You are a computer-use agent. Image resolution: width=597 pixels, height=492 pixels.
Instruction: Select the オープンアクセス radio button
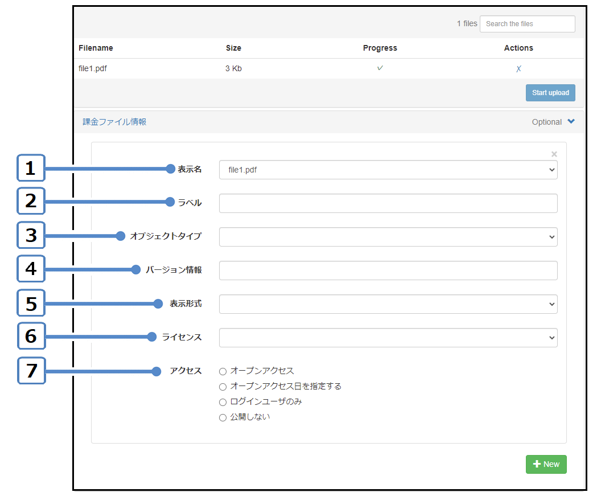(223, 371)
